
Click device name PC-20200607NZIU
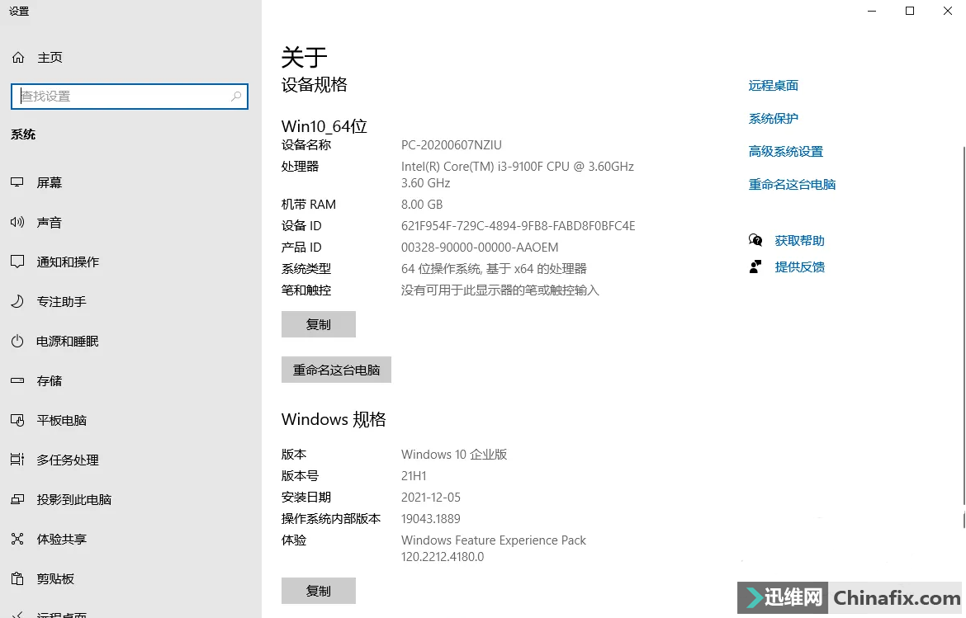tap(452, 144)
